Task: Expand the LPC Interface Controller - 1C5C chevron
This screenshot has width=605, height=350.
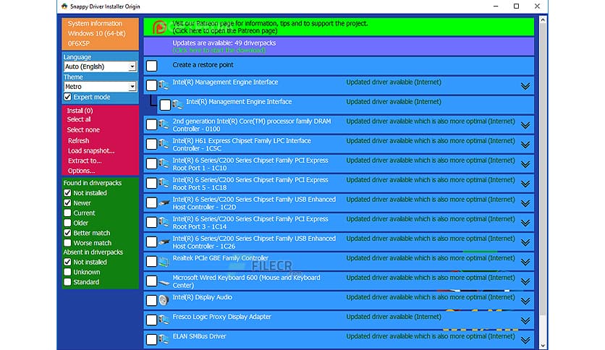Action: point(525,145)
